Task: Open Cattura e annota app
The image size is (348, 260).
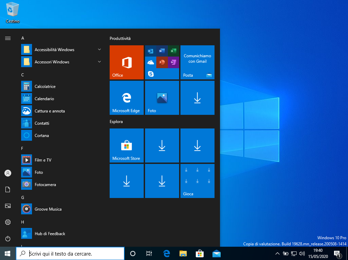Action: [62, 111]
